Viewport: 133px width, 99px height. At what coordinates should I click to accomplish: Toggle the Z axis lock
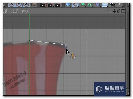coord(26,5)
